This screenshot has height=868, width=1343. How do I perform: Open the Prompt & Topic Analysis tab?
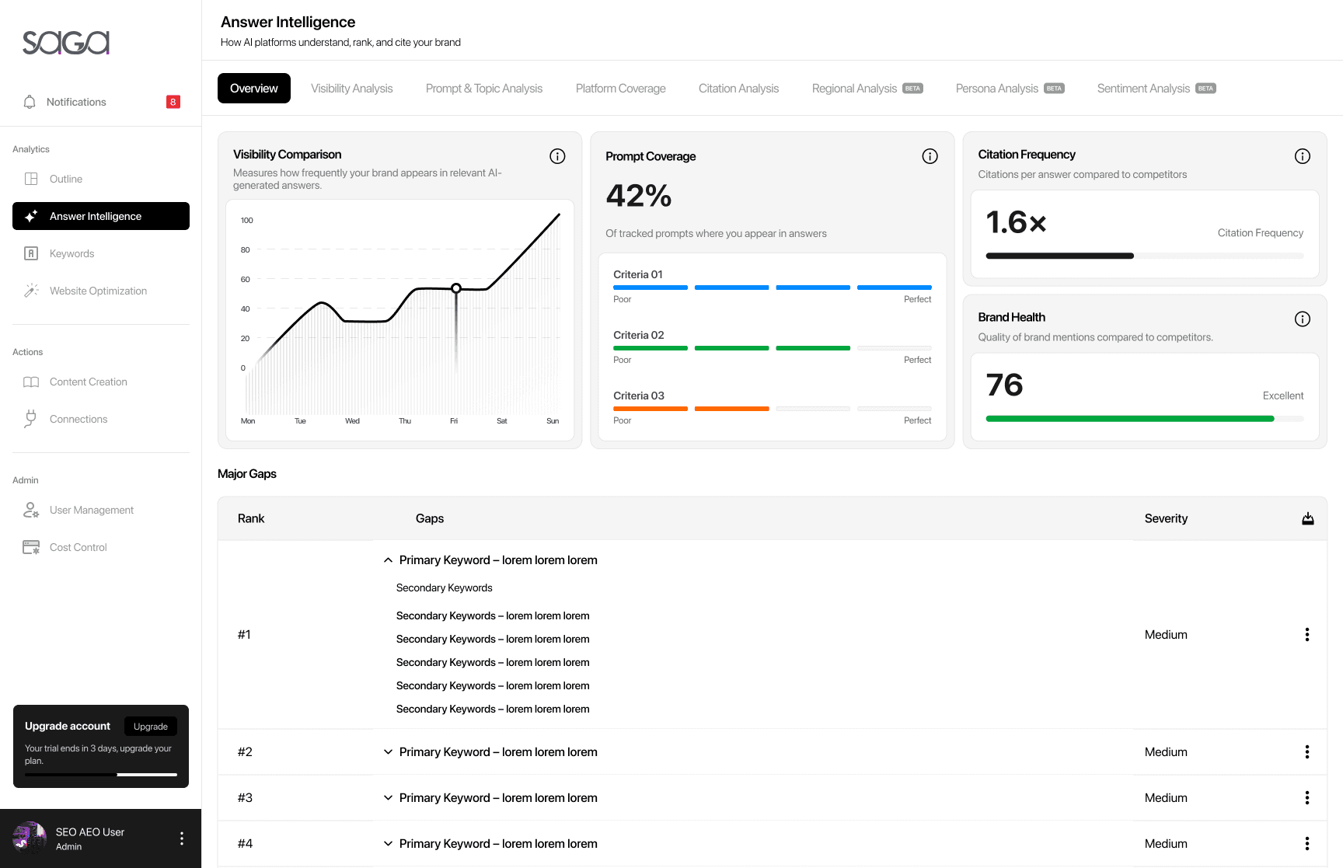(484, 89)
